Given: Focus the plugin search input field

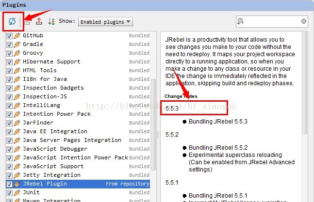Looking at the screenshot, I should coord(272,21).
